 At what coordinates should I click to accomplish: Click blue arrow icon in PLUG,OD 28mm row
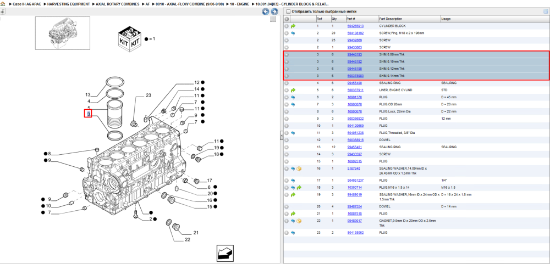pos(293,104)
